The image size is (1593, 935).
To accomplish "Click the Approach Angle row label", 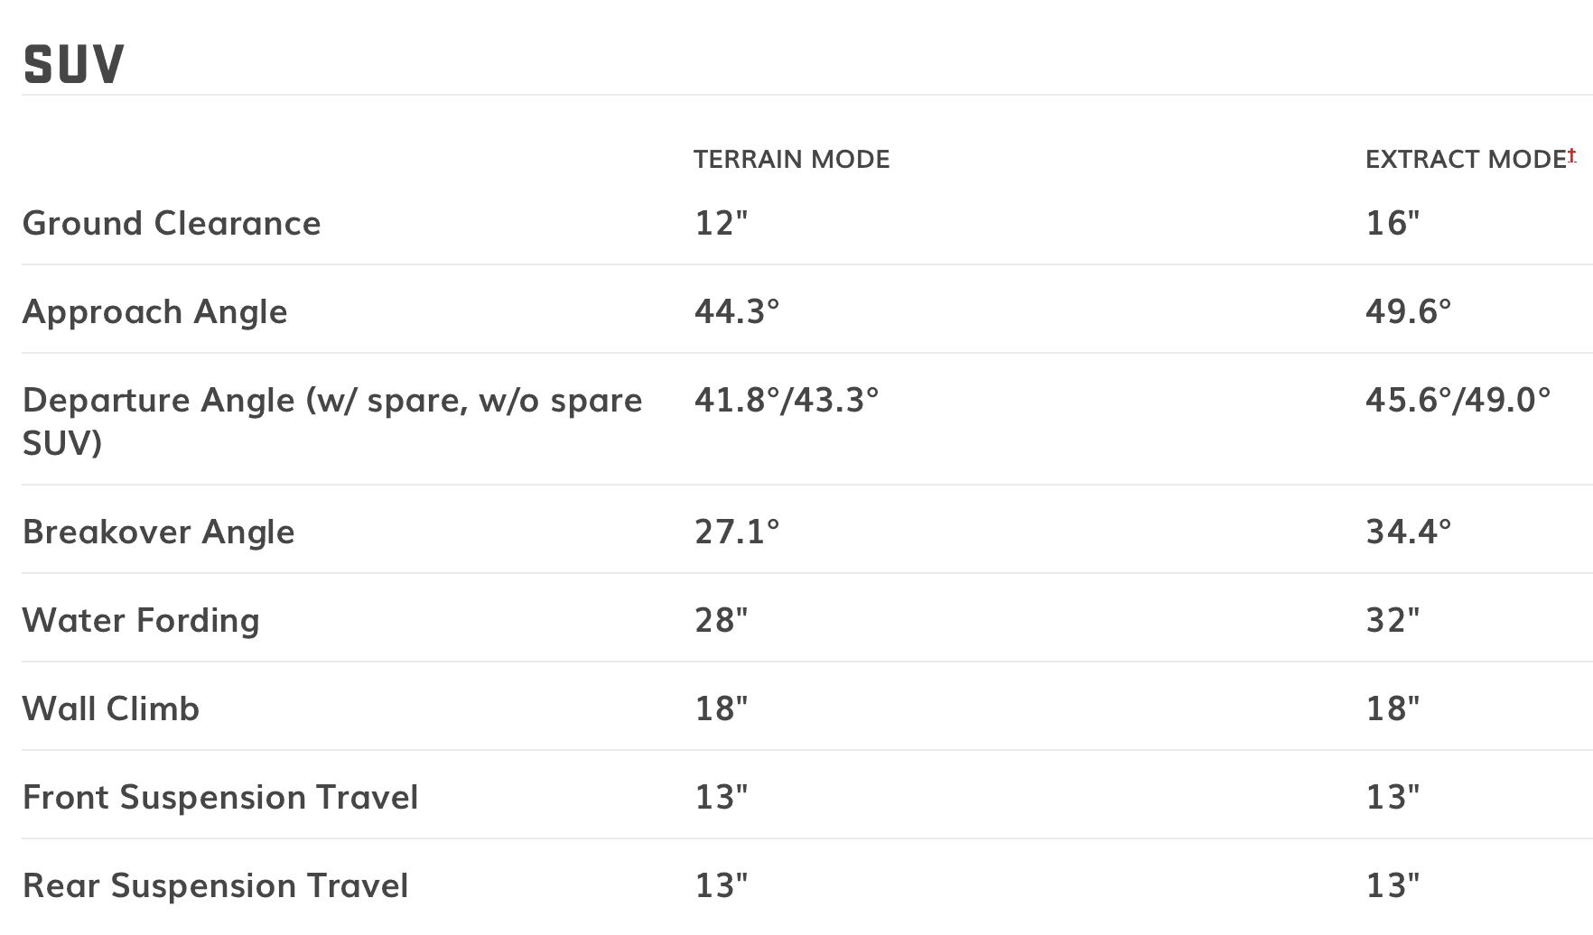I will (x=154, y=311).
